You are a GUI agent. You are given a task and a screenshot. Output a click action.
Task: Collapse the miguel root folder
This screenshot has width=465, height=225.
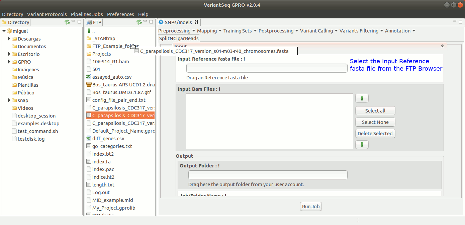click(x=4, y=31)
